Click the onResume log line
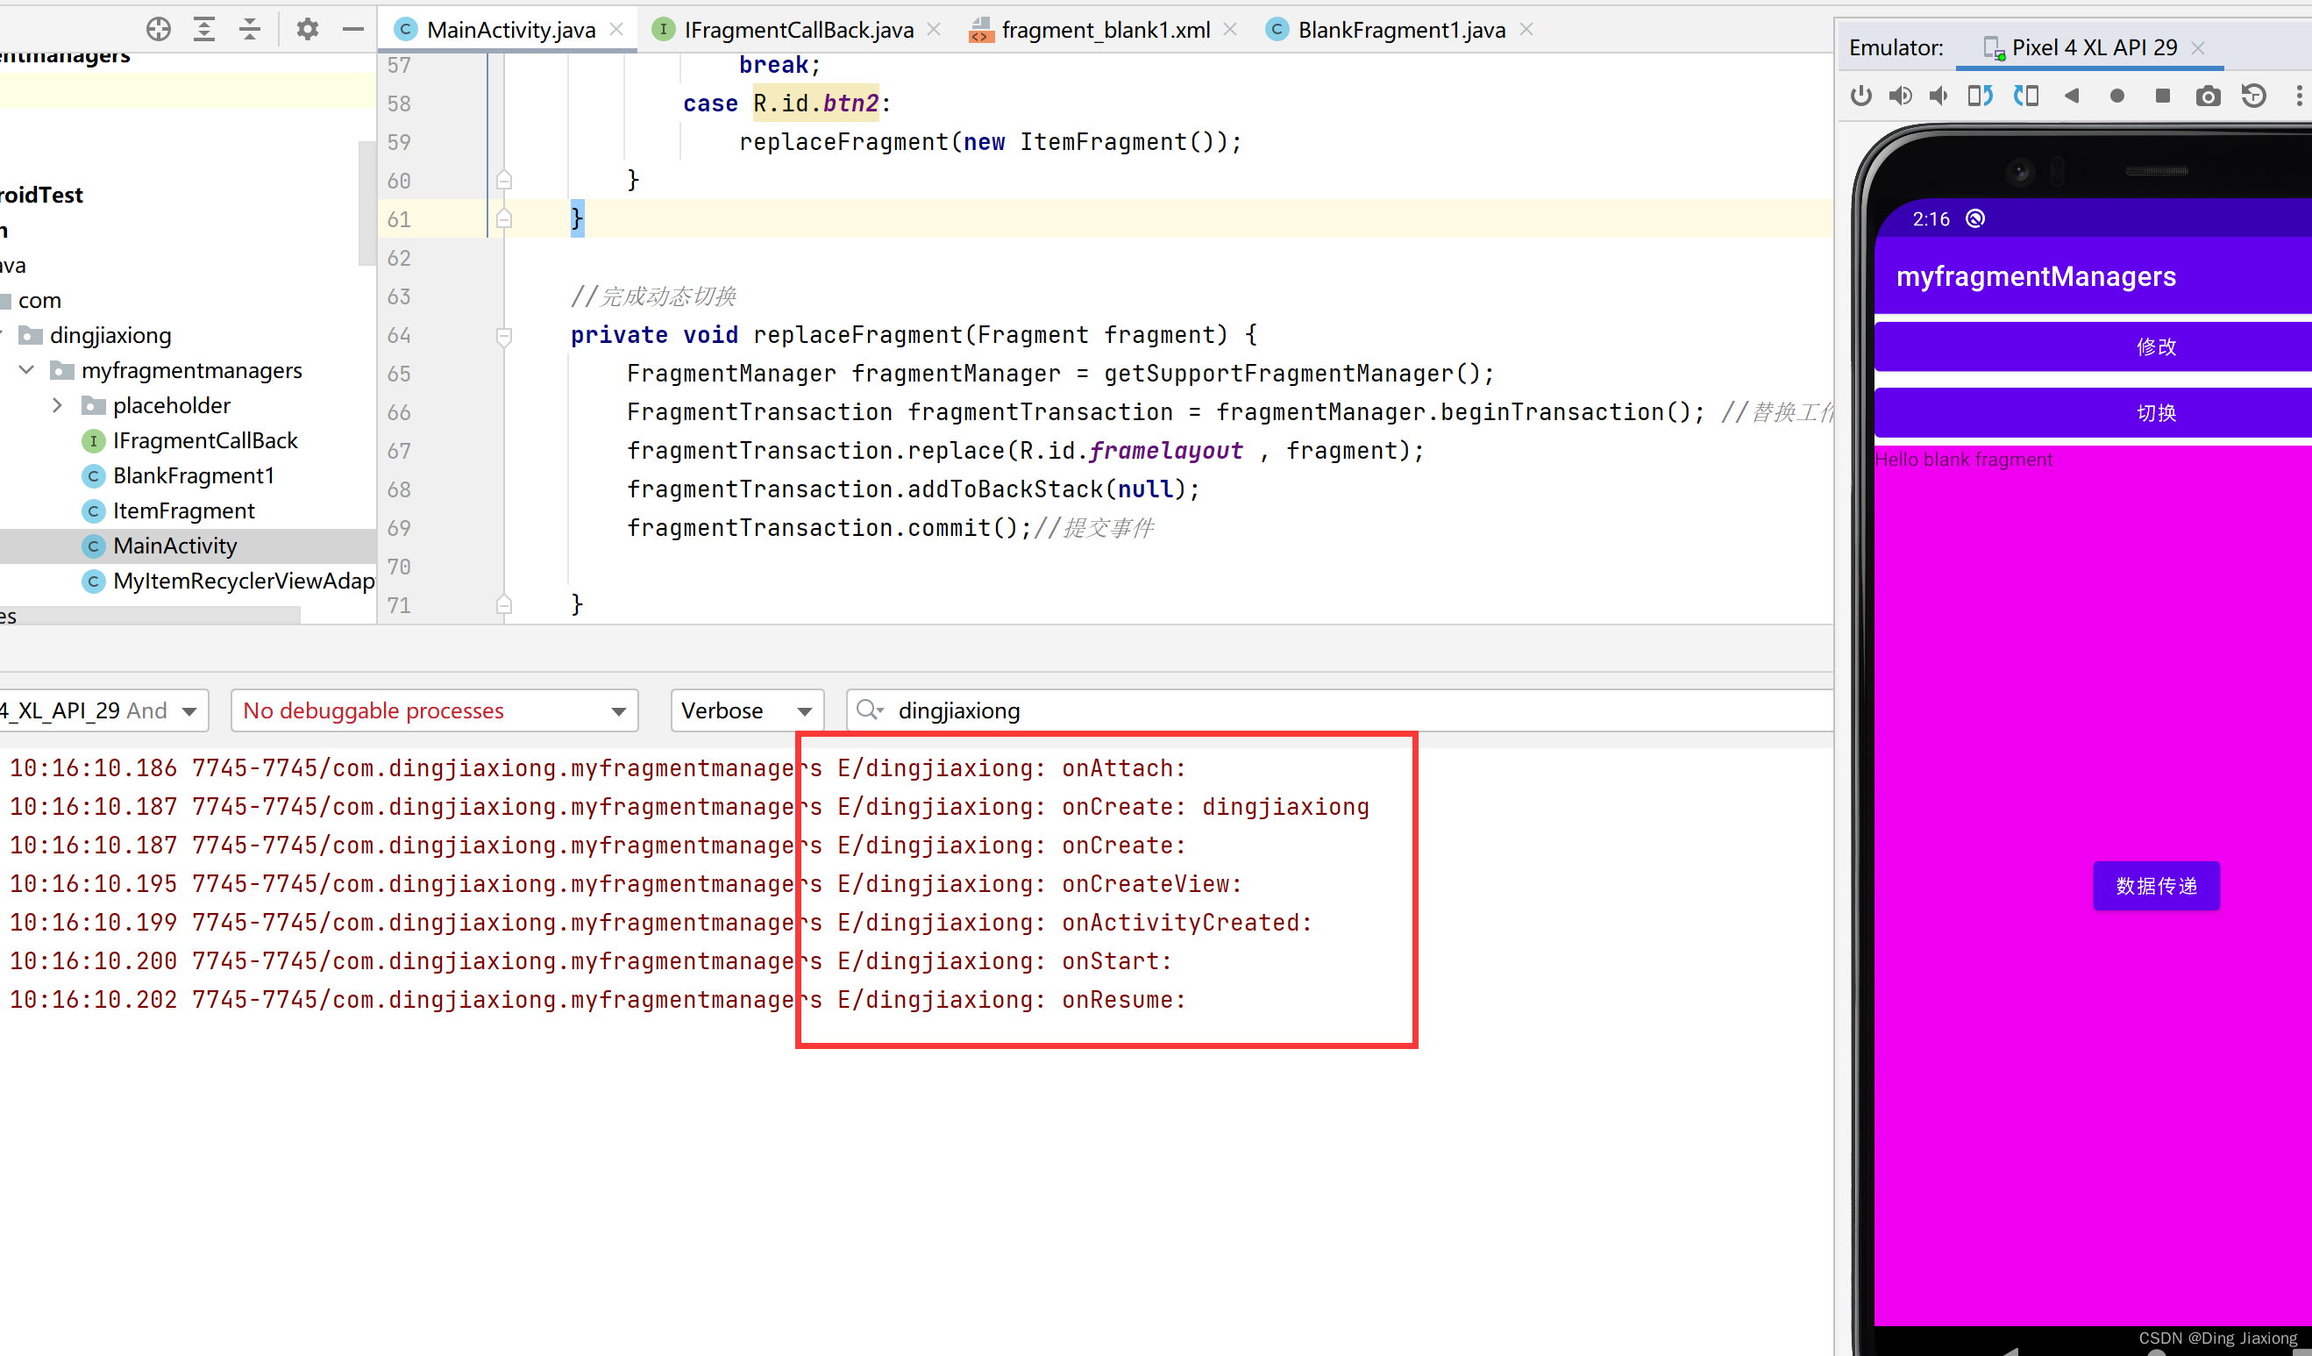This screenshot has height=1356, width=2312. tap(597, 999)
